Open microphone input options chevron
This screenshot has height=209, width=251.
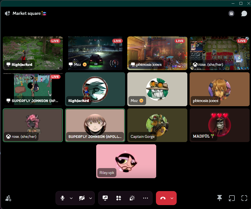click(71, 198)
